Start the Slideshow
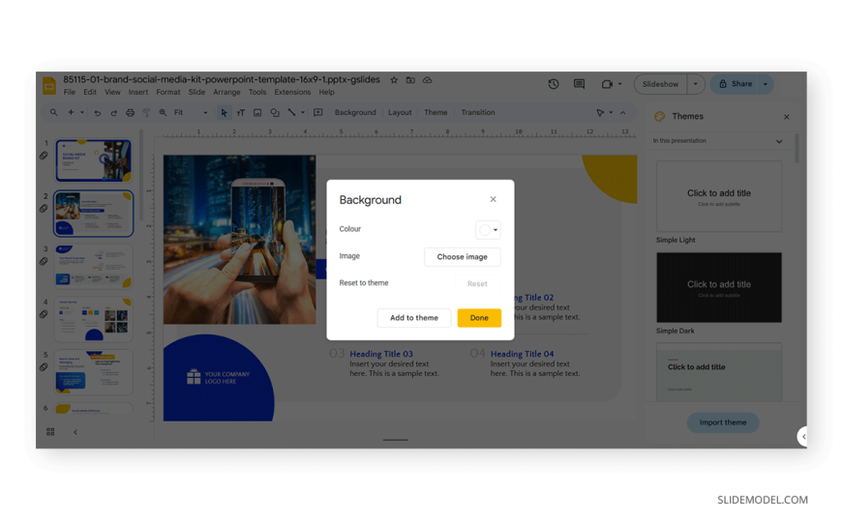This screenshot has height=521, width=842. tap(660, 84)
